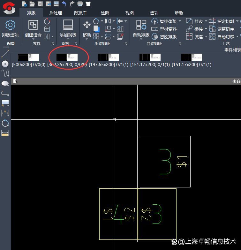Open the 钢板 group dialog launcher
Image resolution: width=241 pixels, height=250 pixels.
pos(76,44)
